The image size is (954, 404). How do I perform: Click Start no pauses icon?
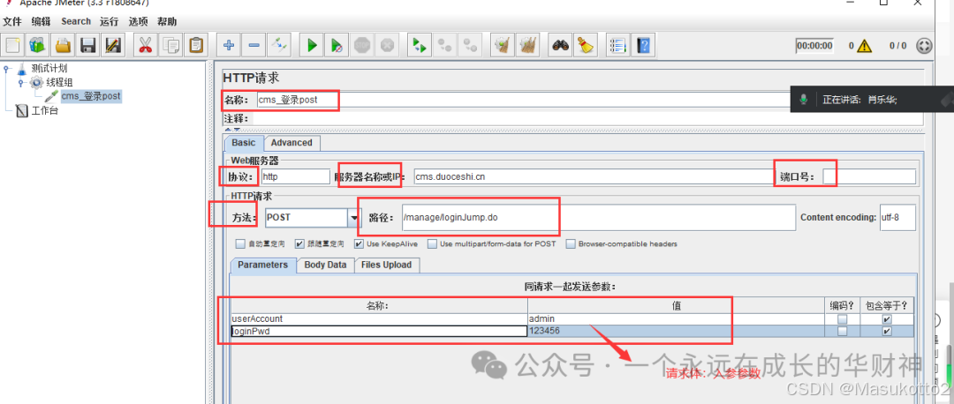[x=337, y=44]
